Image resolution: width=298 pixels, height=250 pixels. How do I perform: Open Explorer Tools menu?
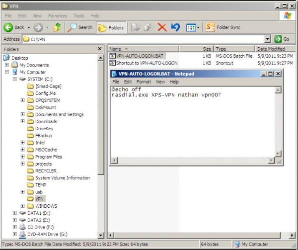pos(78,16)
